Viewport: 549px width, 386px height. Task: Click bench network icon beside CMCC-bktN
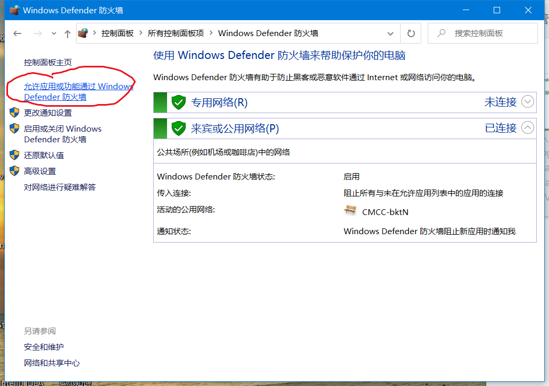click(350, 211)
